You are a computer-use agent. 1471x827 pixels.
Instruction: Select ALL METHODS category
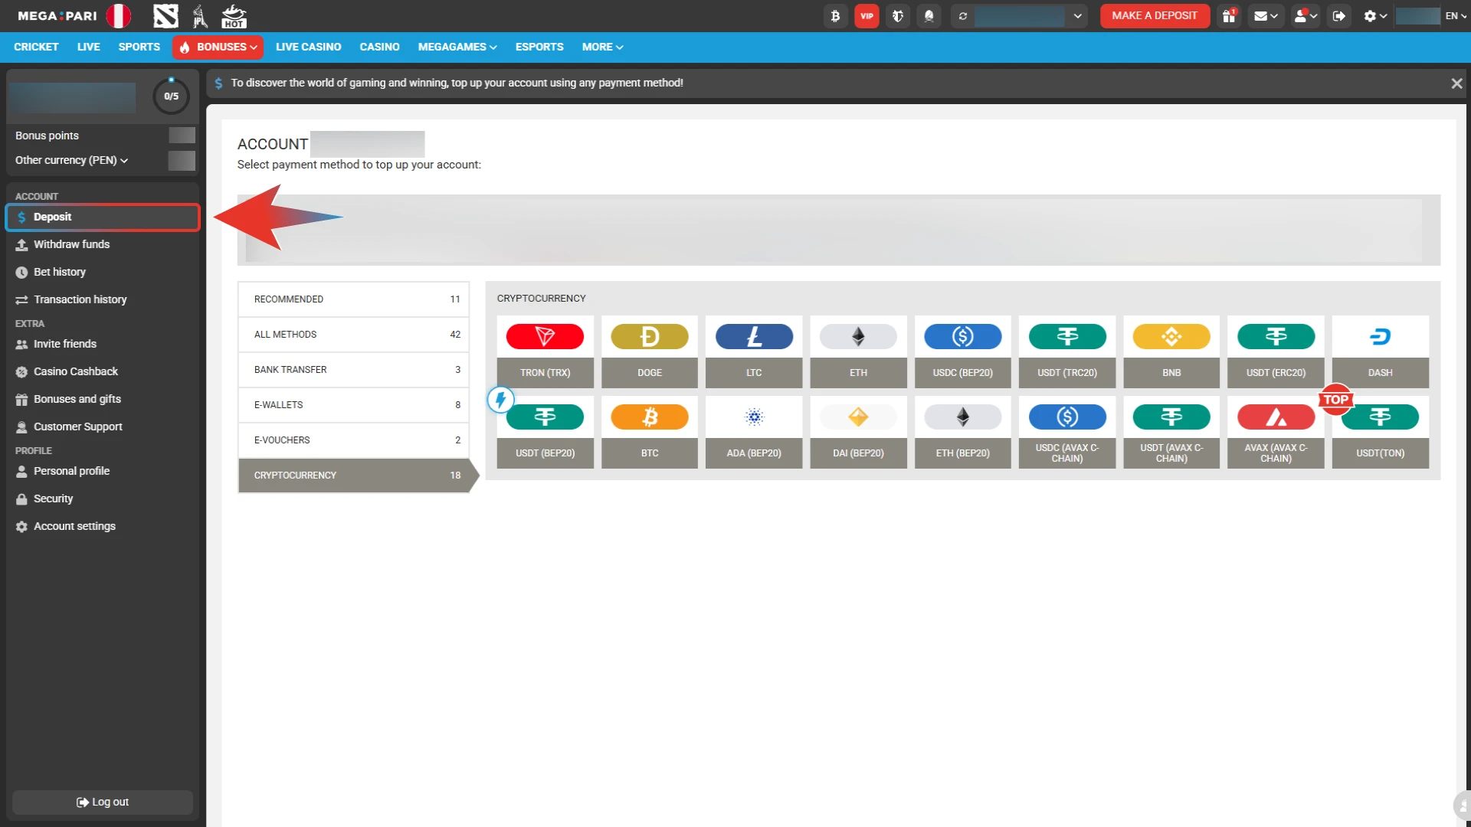pos(353,335)
